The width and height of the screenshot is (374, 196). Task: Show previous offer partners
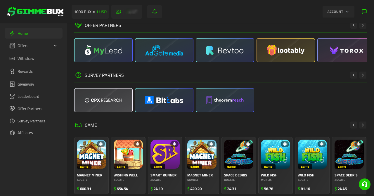click(x=354, y=25)
